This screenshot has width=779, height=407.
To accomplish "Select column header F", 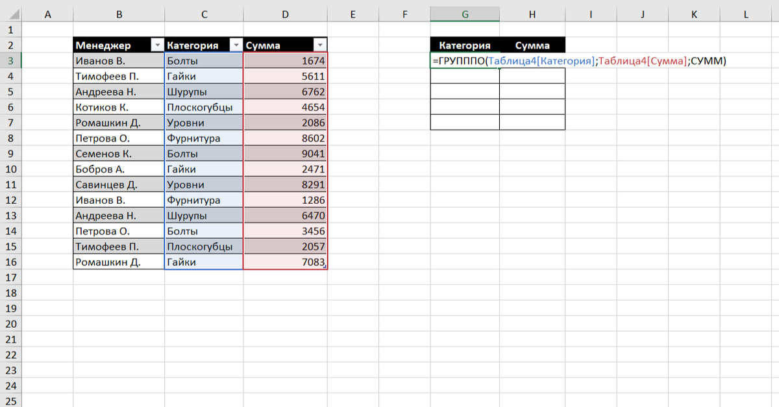I will coord(404,14).
